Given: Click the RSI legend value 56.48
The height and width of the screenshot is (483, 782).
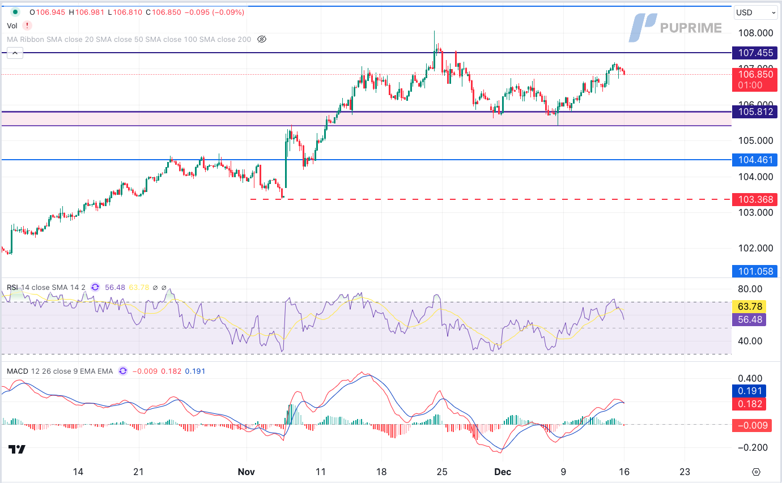Looking at the screenshot, I should [116, 287].
